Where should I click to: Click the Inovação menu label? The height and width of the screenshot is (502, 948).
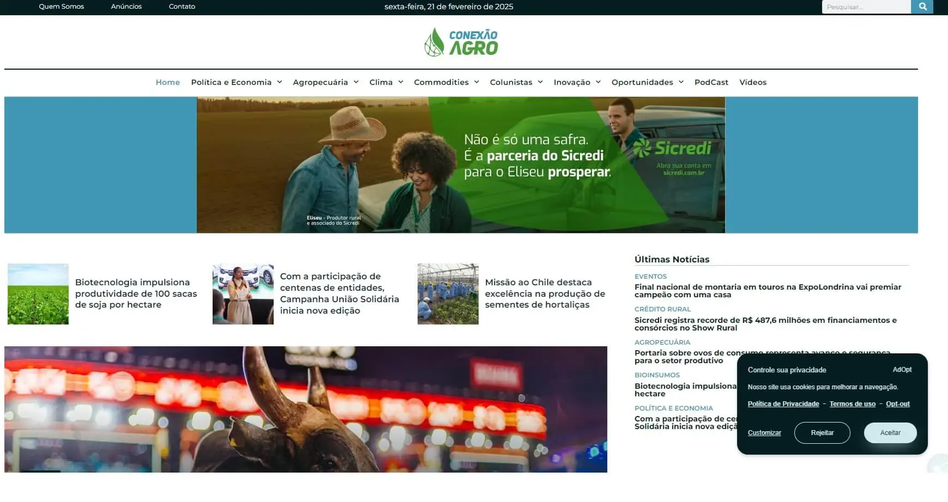pos(572,82)
